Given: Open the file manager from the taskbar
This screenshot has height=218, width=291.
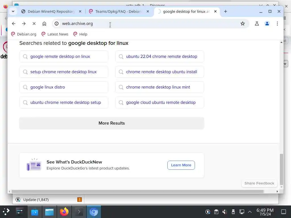Looking at the screenshot, I should 49,212.
